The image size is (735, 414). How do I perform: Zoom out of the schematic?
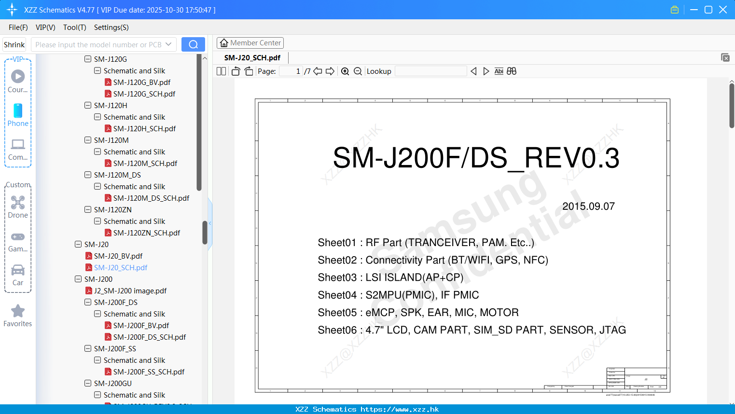[358, 71]
